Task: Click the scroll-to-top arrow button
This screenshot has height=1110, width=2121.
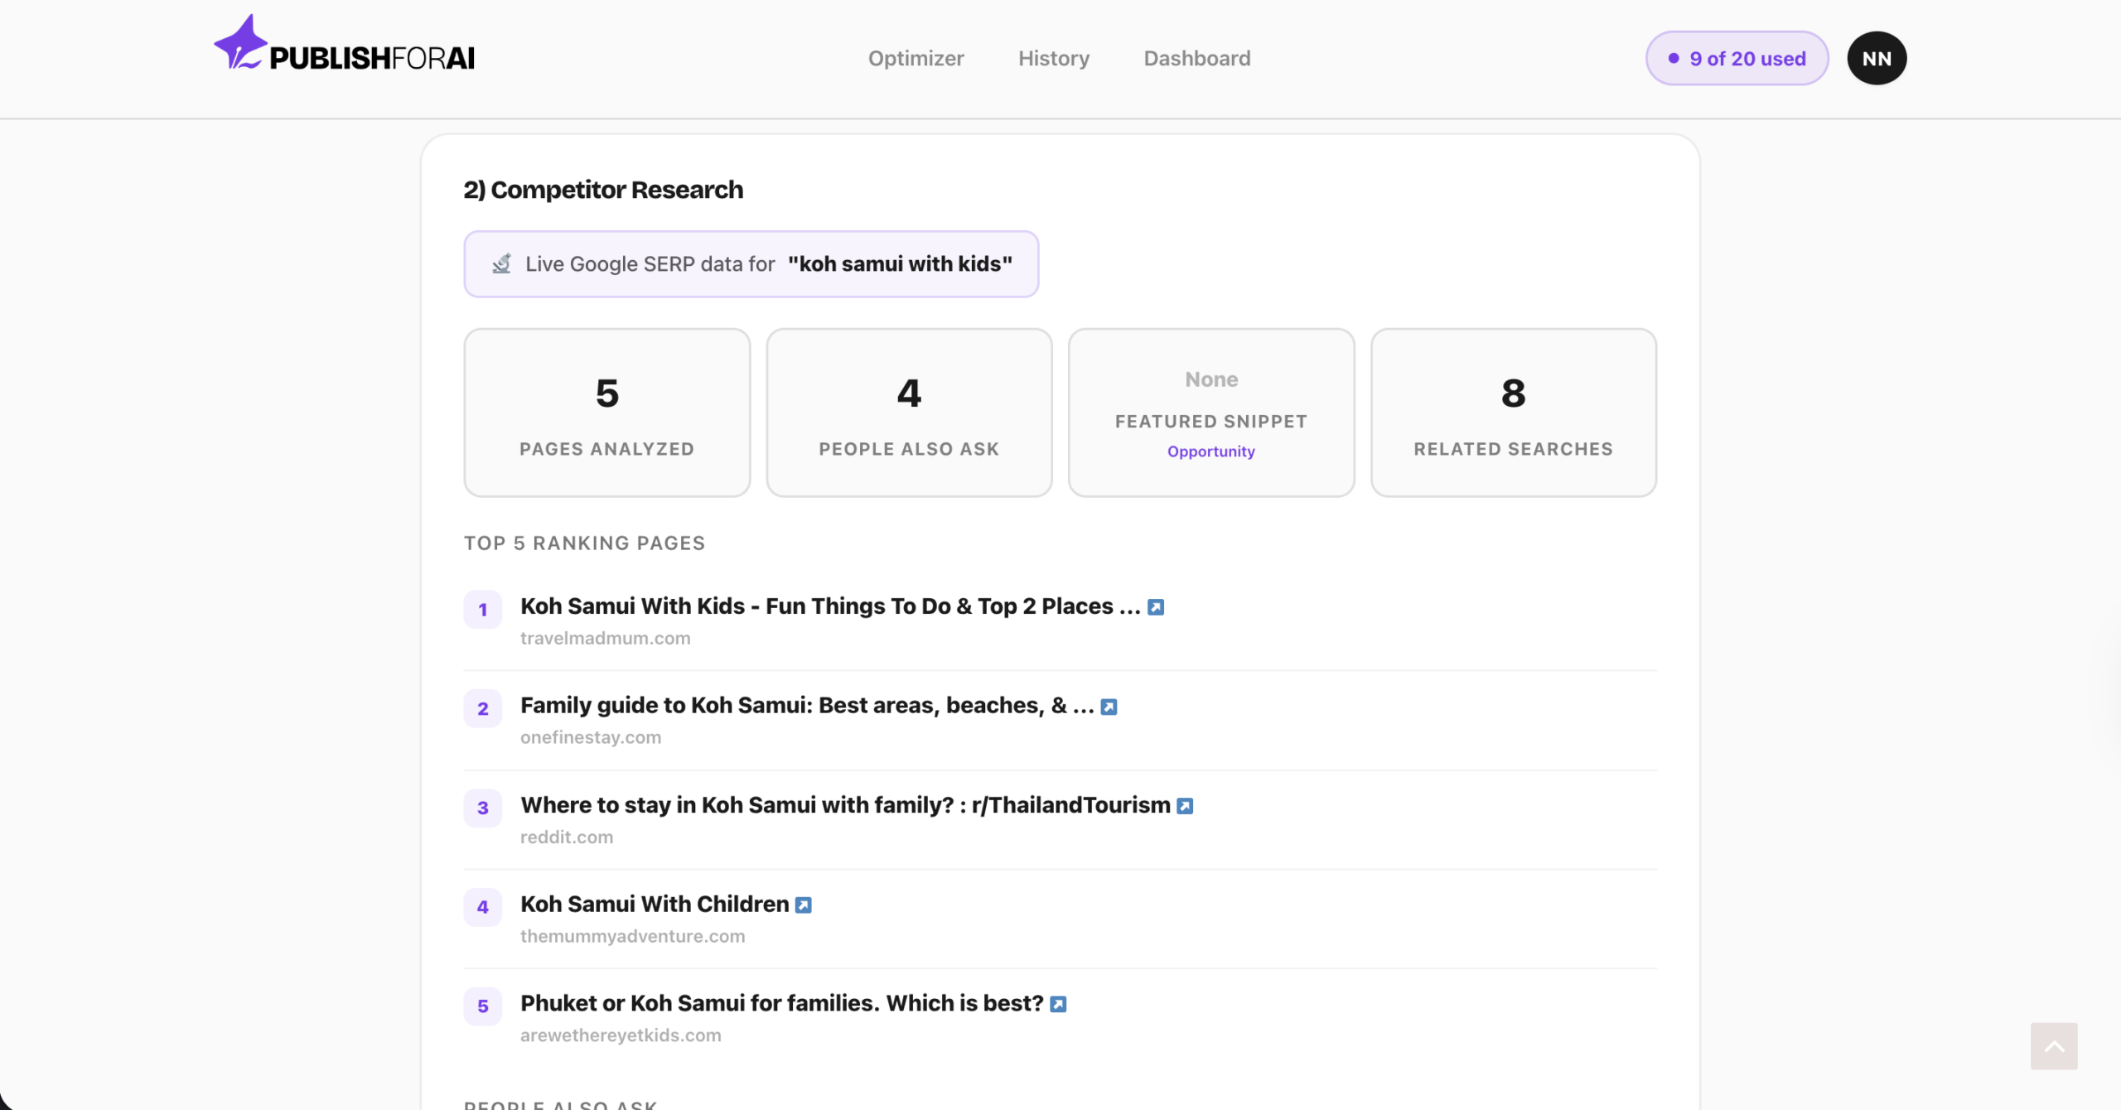Action: pos(2055,1046)
